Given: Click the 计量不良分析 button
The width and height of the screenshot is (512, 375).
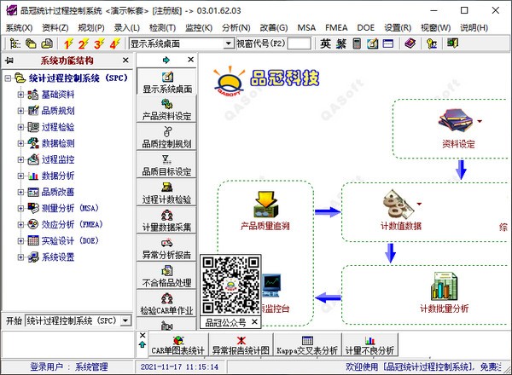Looking at the screenshot, I should (369, 344).
